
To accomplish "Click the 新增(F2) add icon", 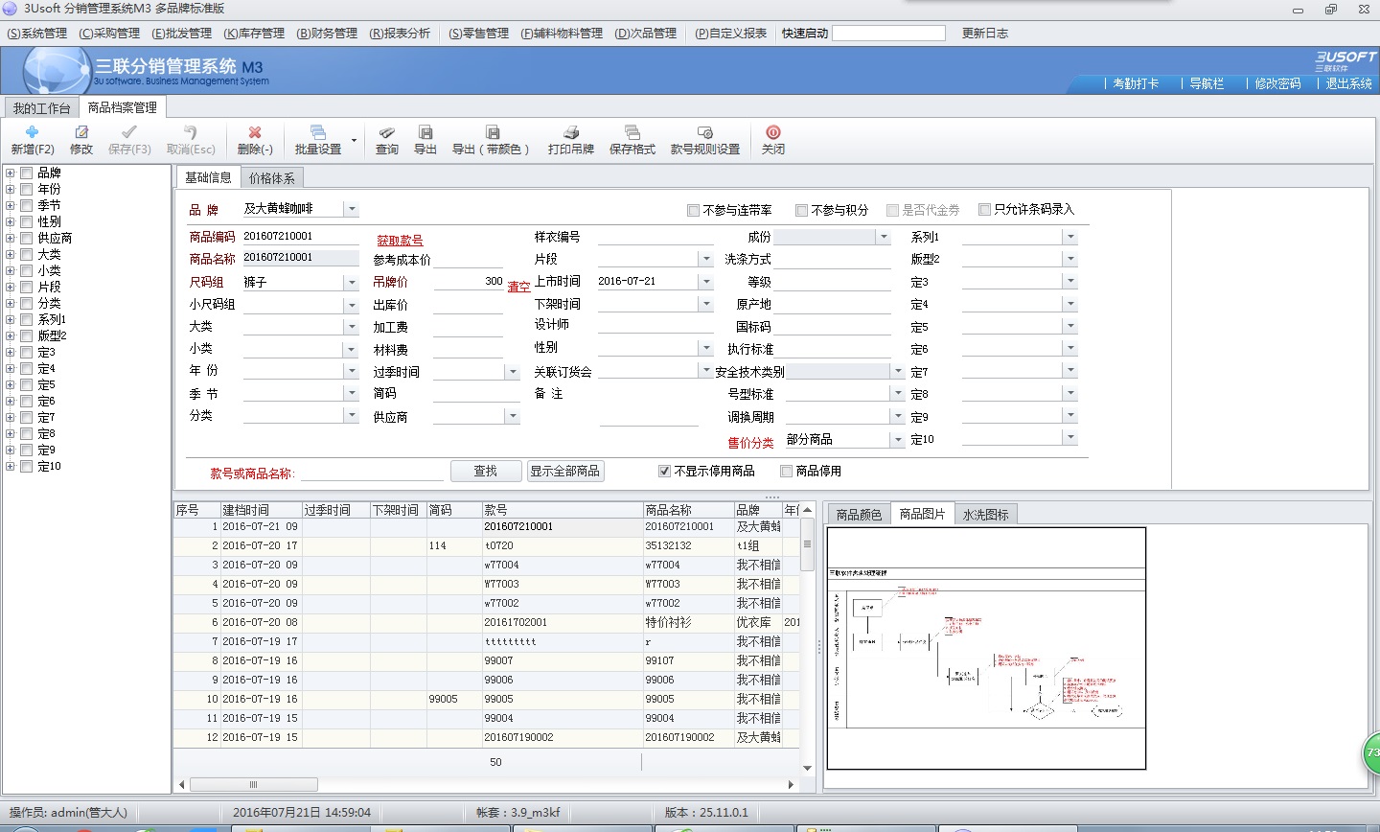I will tap(32, 132).
